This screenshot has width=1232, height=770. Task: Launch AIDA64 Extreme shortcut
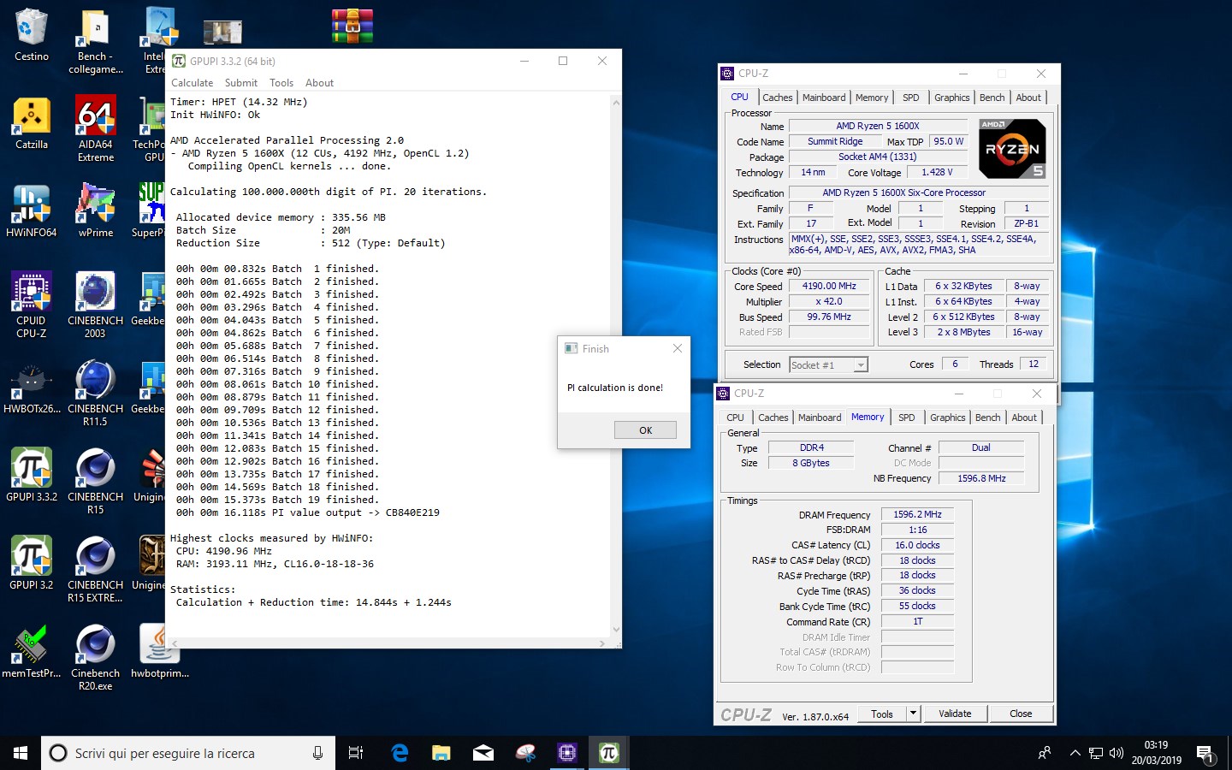(x=96, y=130)
